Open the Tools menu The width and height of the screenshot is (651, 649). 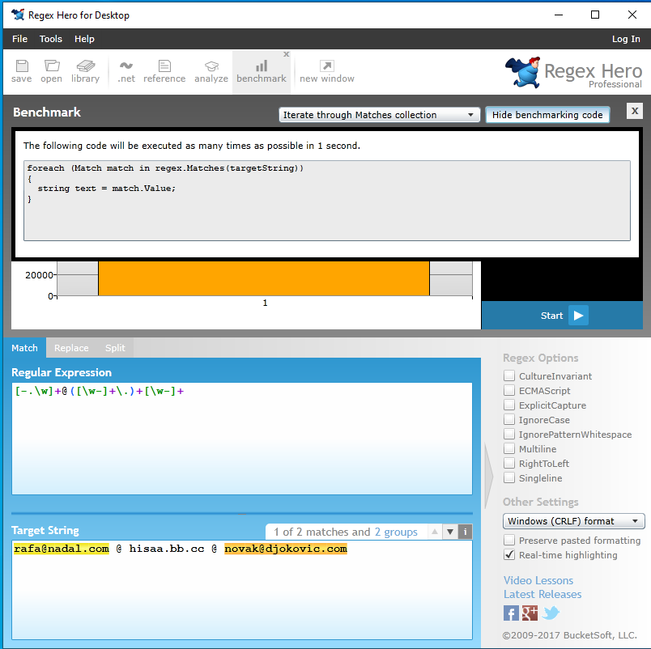50,38
